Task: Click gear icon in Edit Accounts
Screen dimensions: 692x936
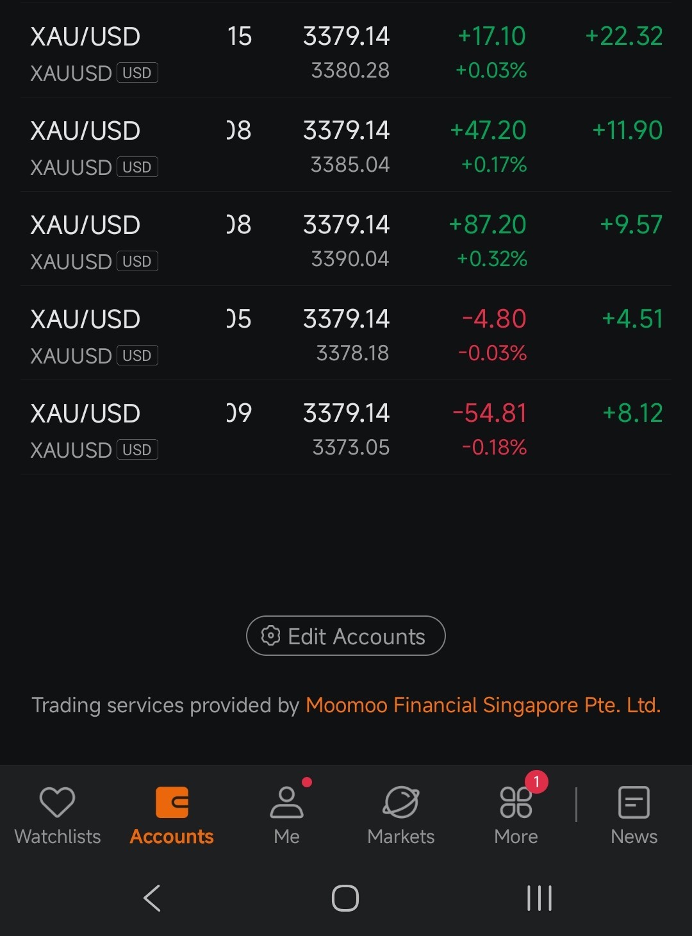Action: (270, 635)
